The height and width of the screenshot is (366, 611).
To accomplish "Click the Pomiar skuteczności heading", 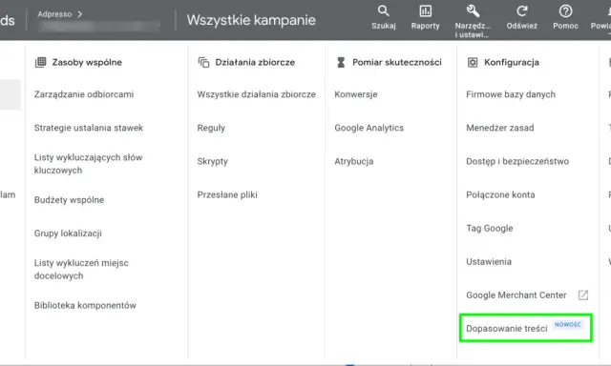I will click(397, 62).
